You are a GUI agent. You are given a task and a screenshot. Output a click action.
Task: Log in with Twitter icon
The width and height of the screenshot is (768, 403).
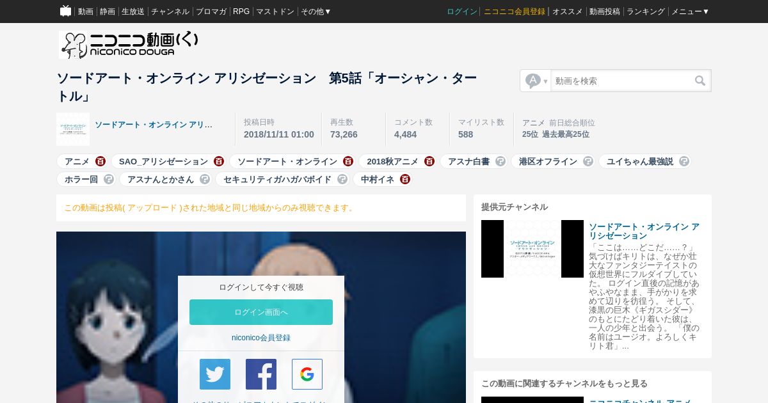[x=215, y=374]
